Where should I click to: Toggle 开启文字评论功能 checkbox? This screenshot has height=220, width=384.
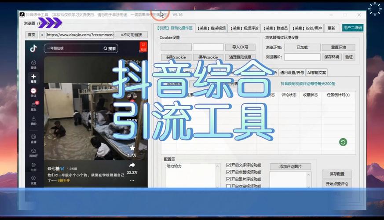(228, 165)
